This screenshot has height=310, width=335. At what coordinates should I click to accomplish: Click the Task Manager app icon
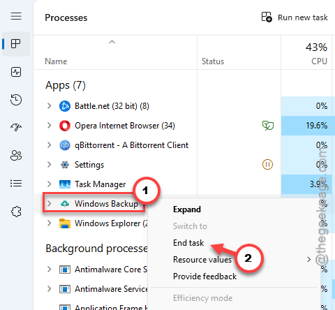[x=65, y=184]
